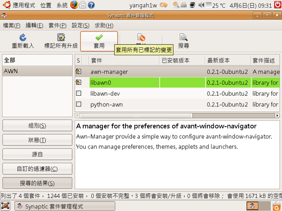282x211 pixels.
Task: Open the 套件(P) menu
Action: 57,25
